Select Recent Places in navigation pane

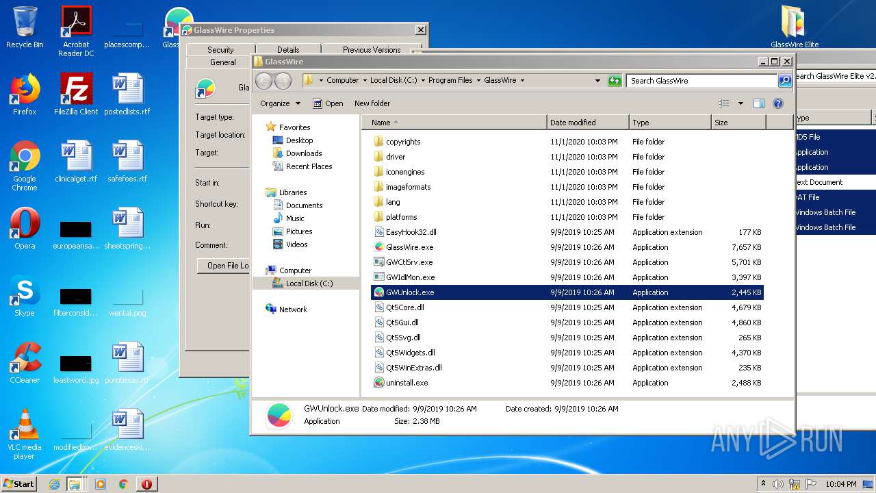click(309, 166)
